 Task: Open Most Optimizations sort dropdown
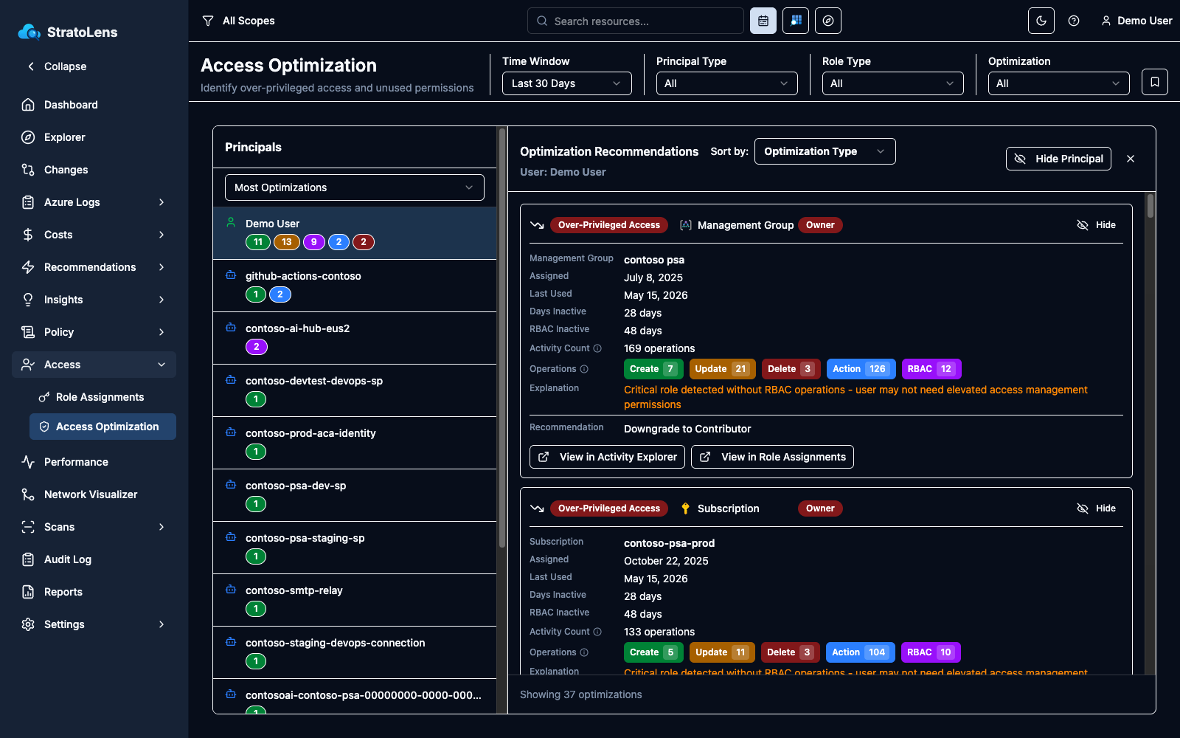point(354,187)
